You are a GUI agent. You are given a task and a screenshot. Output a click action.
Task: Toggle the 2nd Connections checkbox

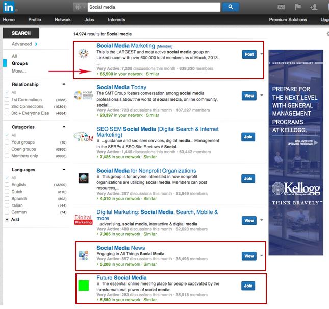tap(7, 107)
